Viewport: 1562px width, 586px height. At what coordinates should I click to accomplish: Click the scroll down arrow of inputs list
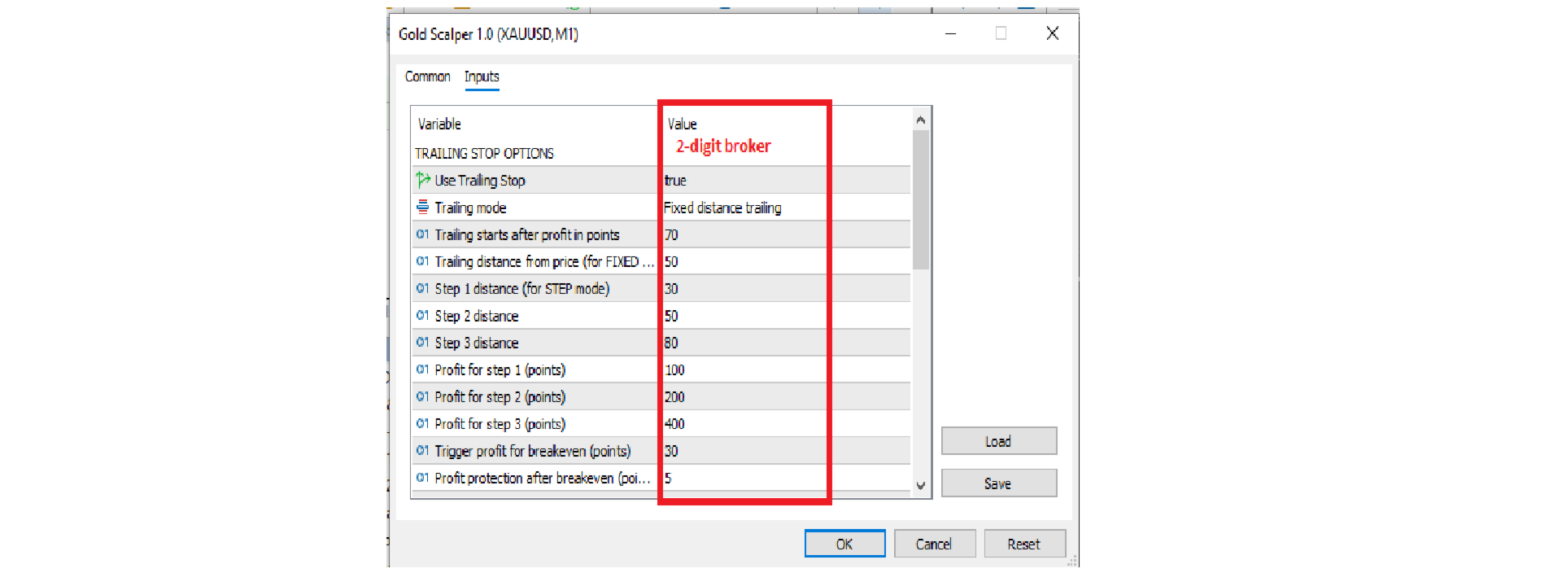(x=921, y=486)
